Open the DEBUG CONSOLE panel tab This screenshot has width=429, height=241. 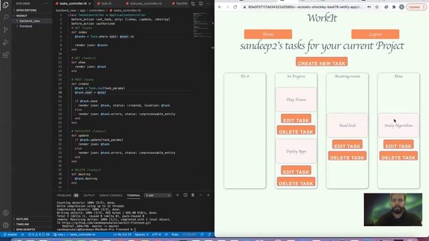pos(111,195)
